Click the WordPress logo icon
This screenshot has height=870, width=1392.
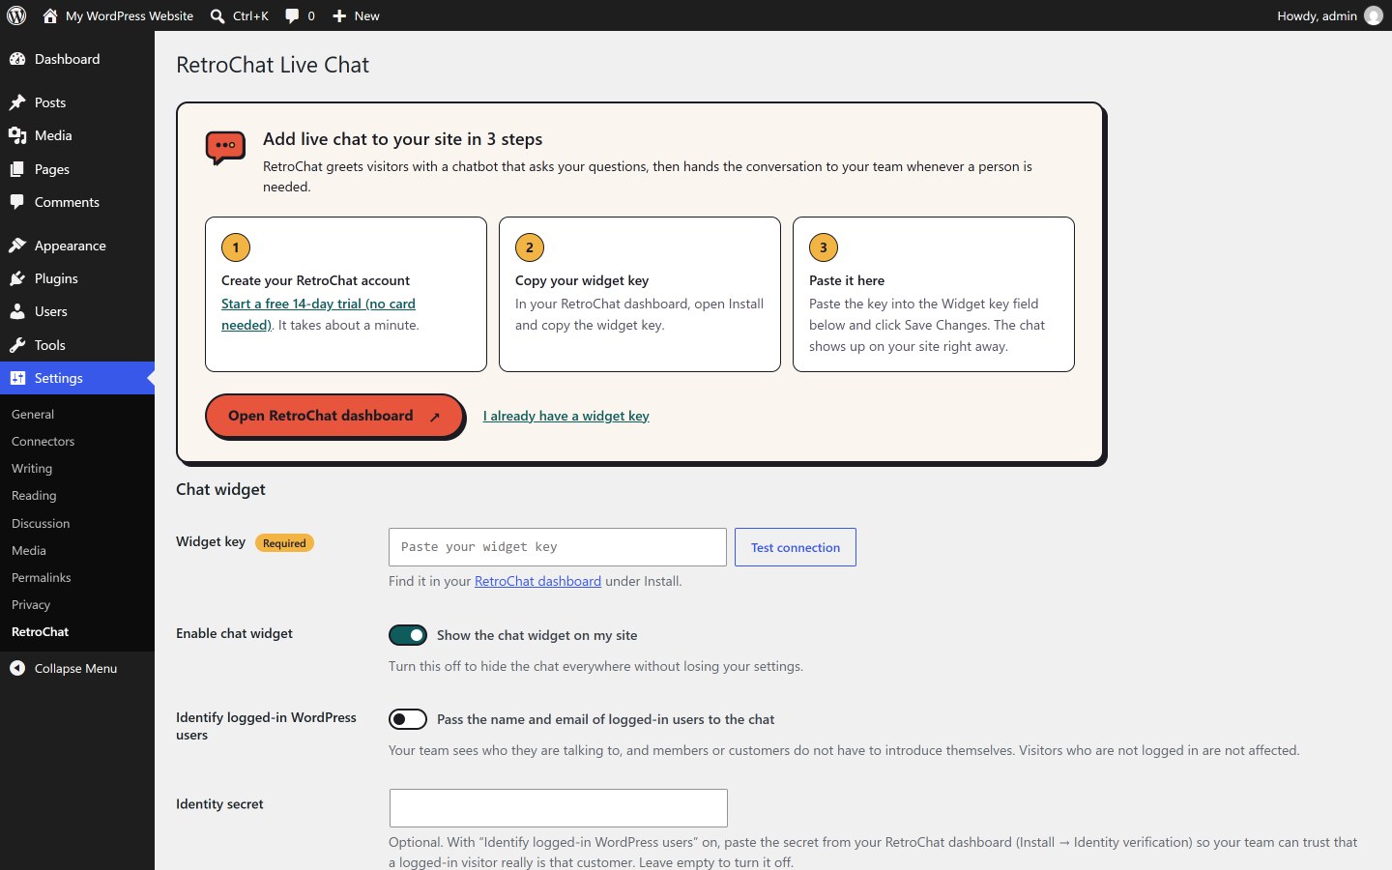(x=16, y=15)
